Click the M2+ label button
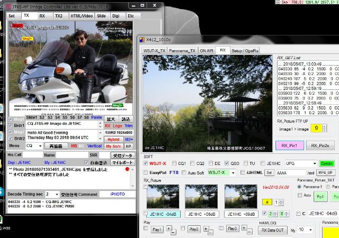Image resolution: width=339 pixels, height=238 pixels. pos(128,139)
